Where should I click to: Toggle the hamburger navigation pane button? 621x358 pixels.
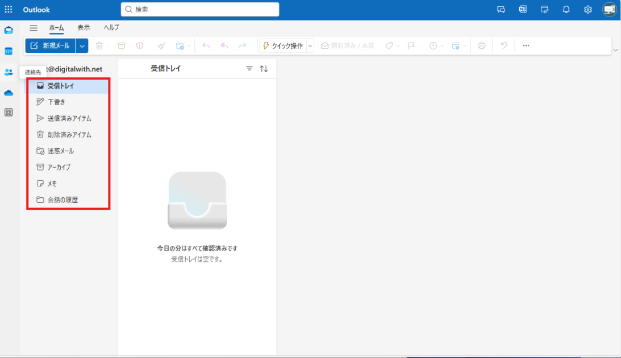[34, 28]
